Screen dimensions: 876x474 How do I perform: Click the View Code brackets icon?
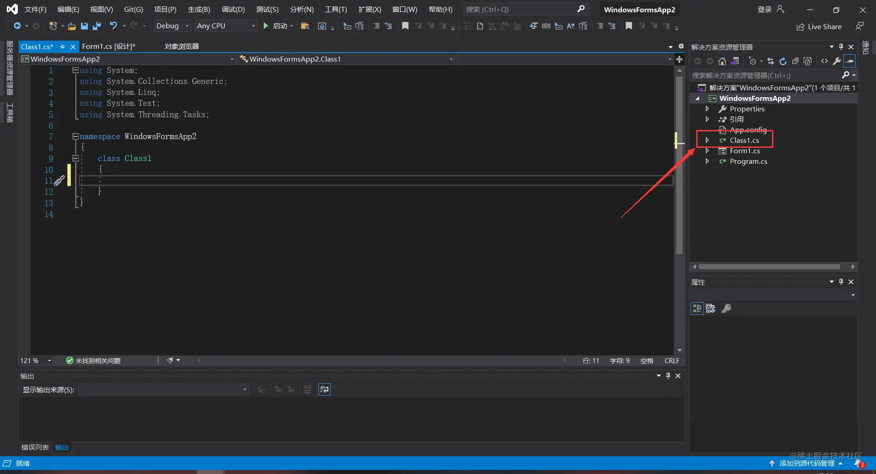(x=824, y=61)
